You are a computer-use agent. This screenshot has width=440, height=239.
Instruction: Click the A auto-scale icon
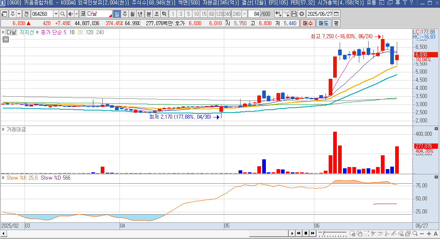coord(436,234)
